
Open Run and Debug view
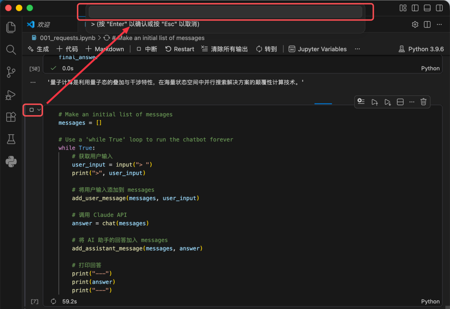pos(11,95)
